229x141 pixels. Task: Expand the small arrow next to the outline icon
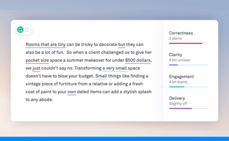click(31, 30)
